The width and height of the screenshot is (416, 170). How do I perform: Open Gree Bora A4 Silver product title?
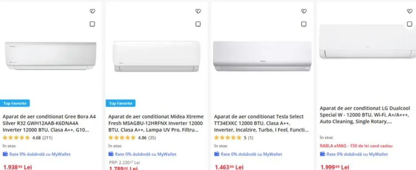[50, 123]
